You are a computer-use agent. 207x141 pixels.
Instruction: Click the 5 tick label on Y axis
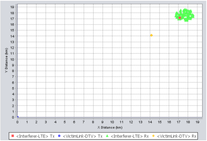pos(13,88)
